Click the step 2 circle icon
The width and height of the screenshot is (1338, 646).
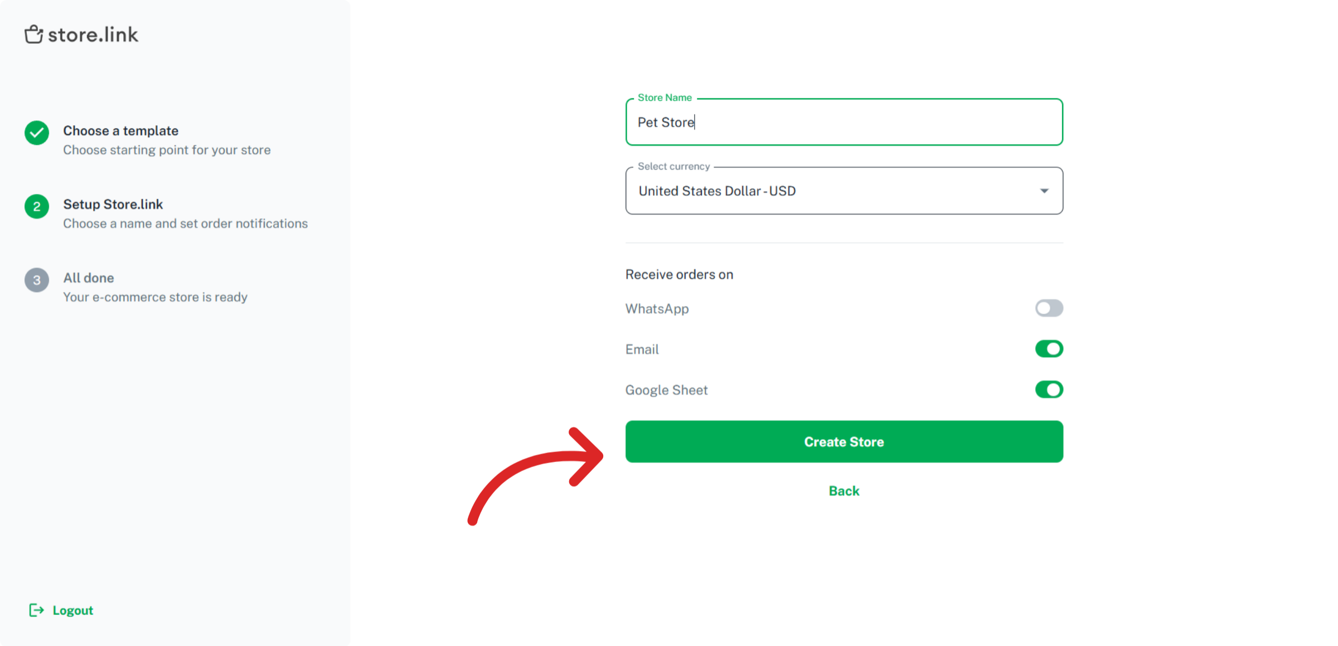click(x=37, y=207)
